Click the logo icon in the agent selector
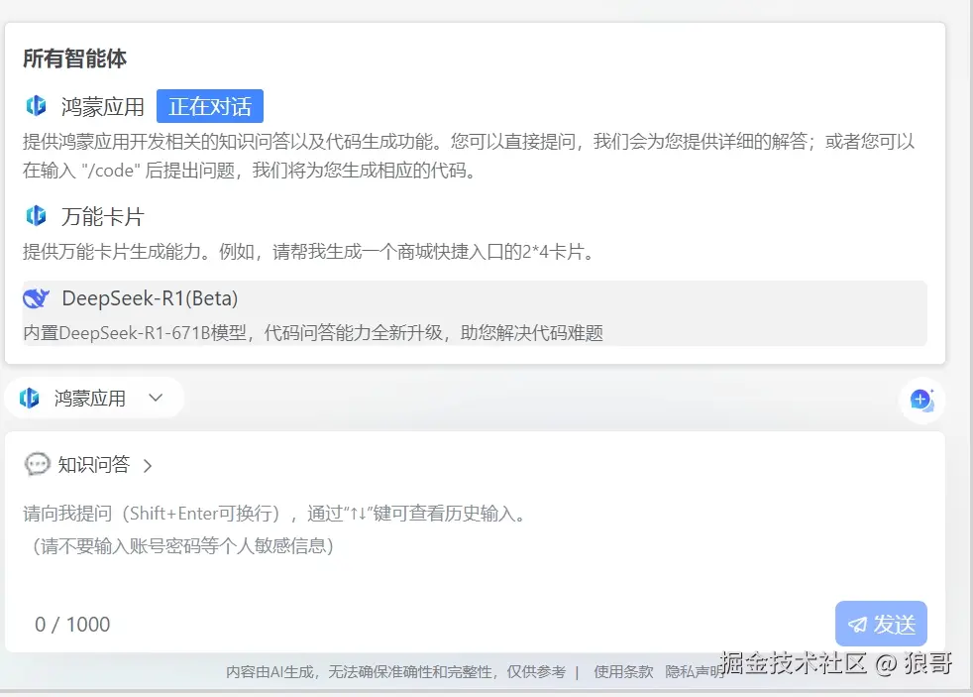The image size is (973, 697). pos(29,398)
